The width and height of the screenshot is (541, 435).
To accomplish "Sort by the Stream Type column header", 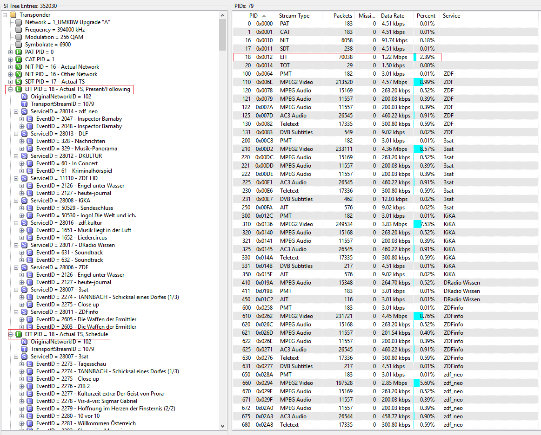I will tap(294, 16).
